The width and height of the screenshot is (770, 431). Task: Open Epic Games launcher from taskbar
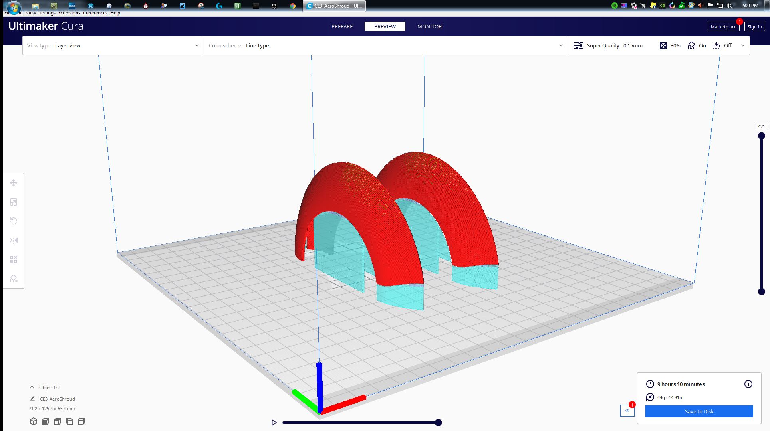click(274, 6)
